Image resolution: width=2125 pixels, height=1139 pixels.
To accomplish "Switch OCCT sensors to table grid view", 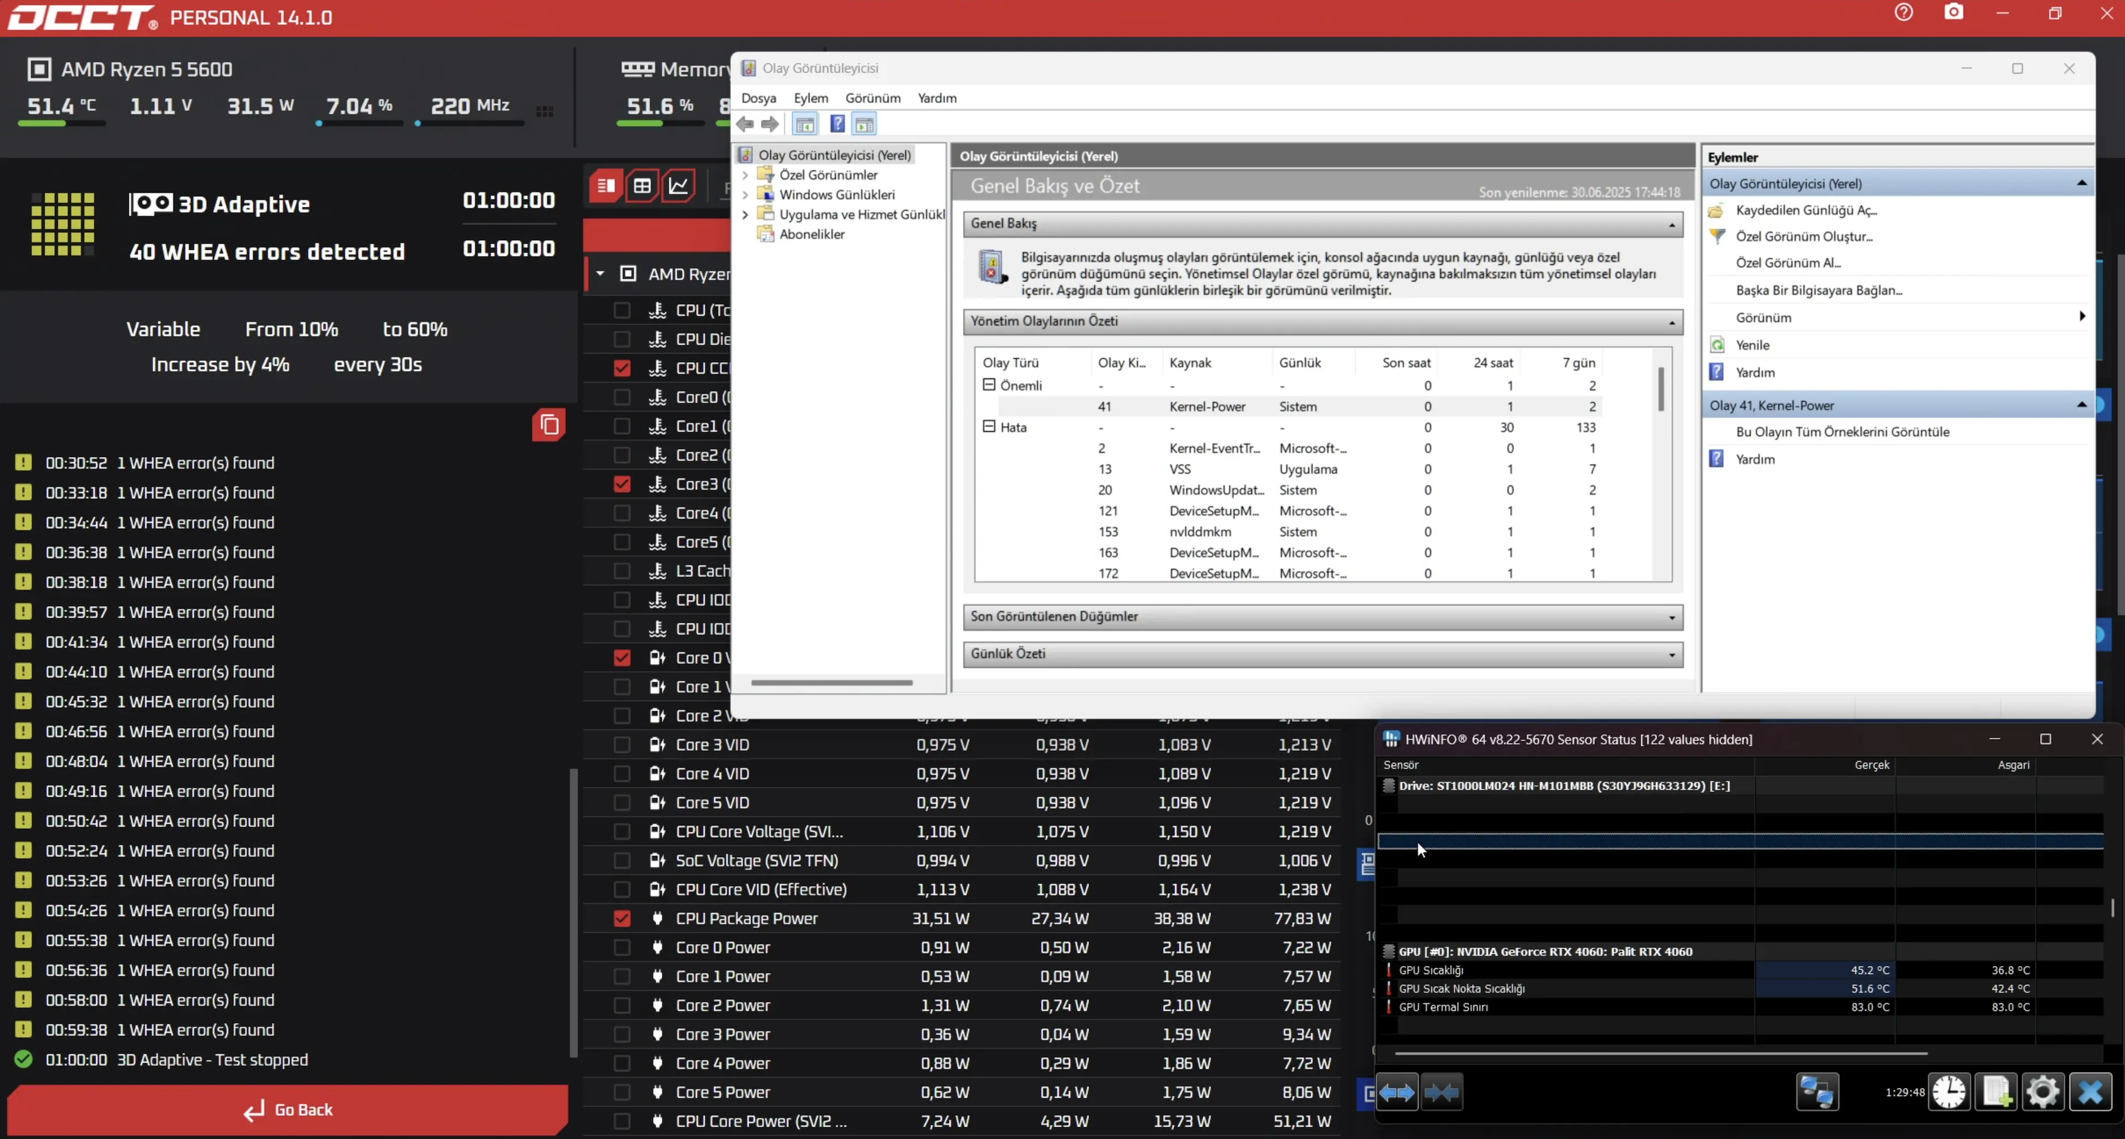I will 643,185.
